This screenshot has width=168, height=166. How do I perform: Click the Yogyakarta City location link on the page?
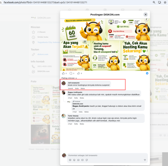(49, 42)
